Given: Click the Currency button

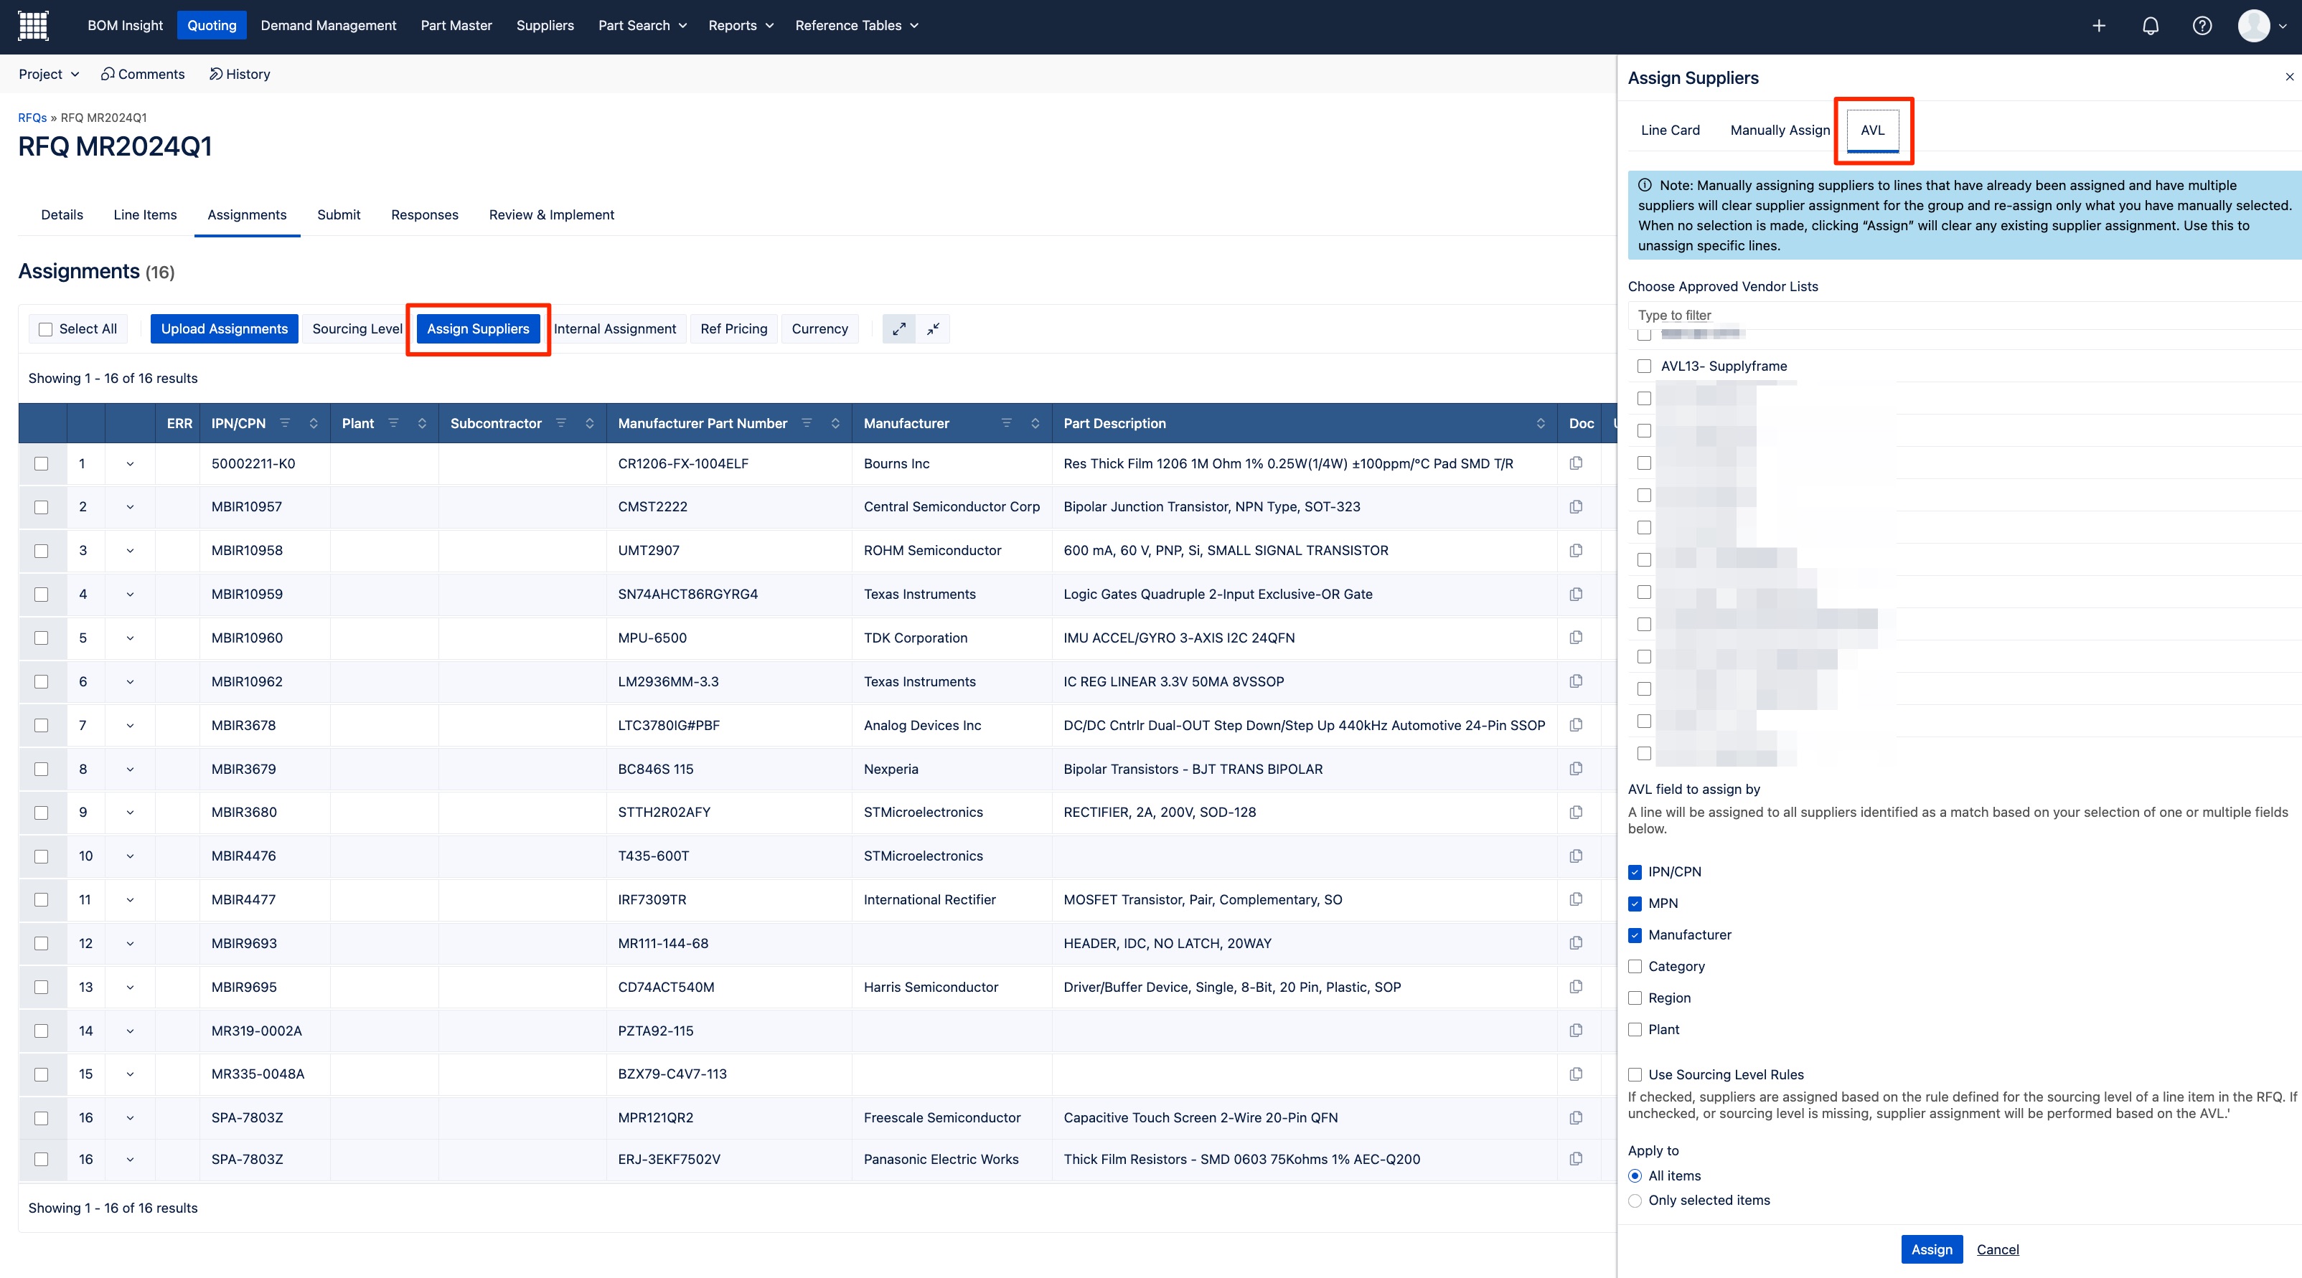Looking at the screenshot, I should click(x=819, y=328).
